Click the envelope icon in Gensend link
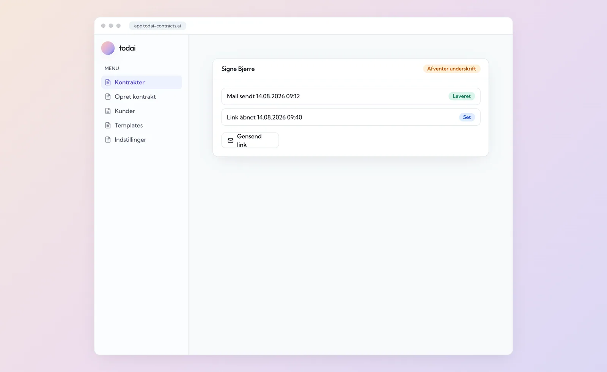 click(x=230, y=140)
